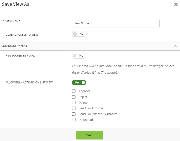180x141 pixels.
Task: Select the Delete checkbox box
Action: 74,103
